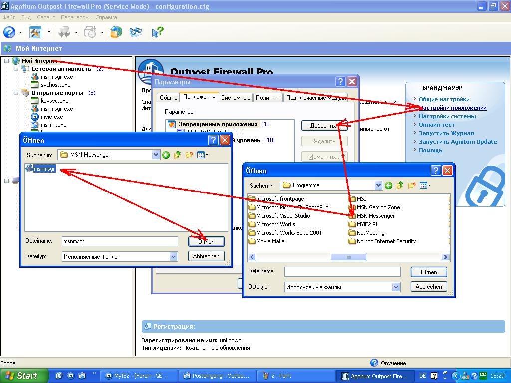The image size is (511, 383).
Task: Open the Справка menu
Action: [x=106, y=17]
